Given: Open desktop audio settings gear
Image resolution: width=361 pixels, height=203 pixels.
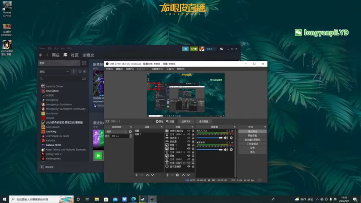Looking at the screenshot, I should coord(231,150).
